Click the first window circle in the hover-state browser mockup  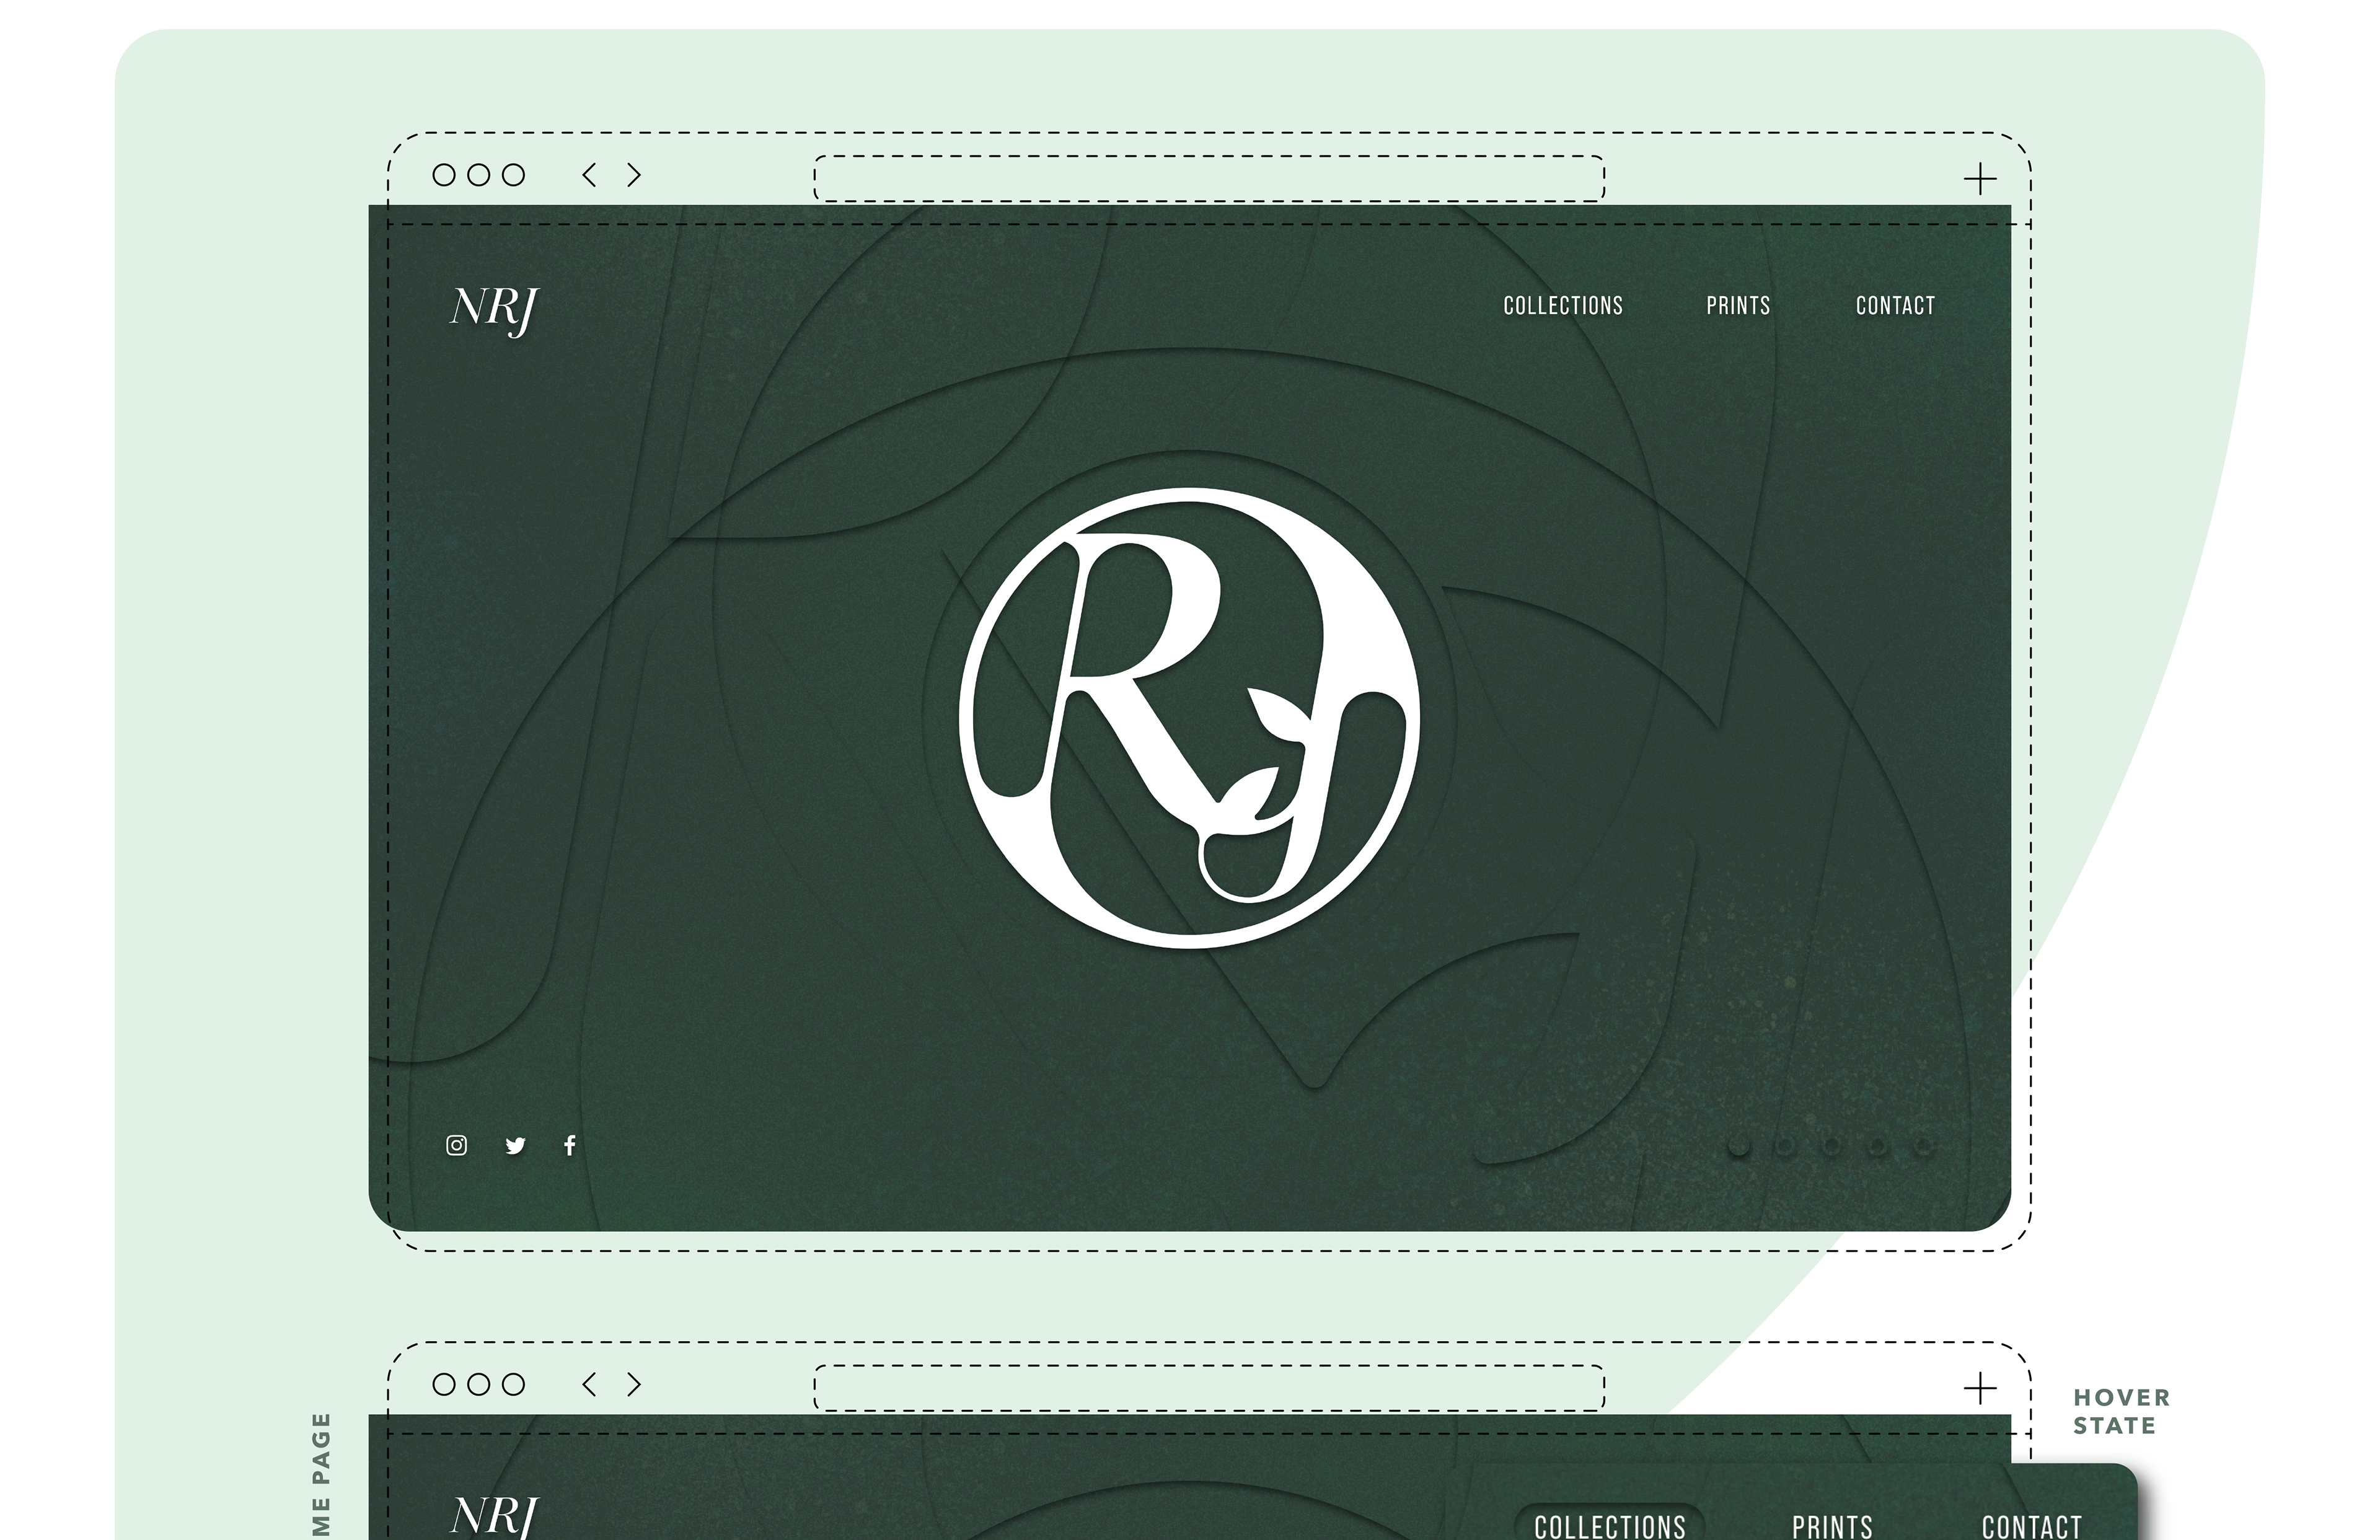click(444, 1384)
